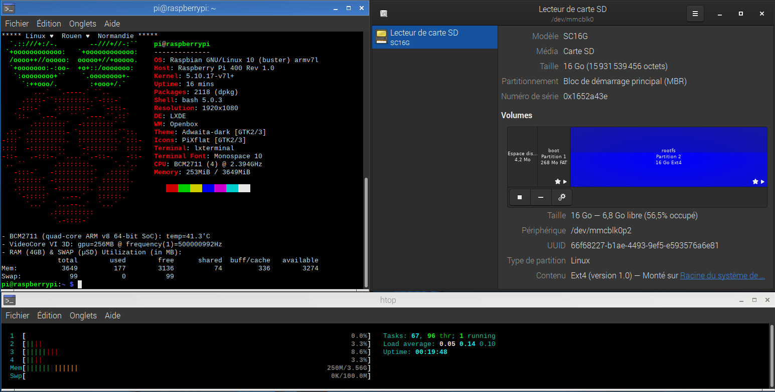Click the terminal icon of pi@raspberrypi window
Screen dimensions: 775x392
click(x=9, y=8)
